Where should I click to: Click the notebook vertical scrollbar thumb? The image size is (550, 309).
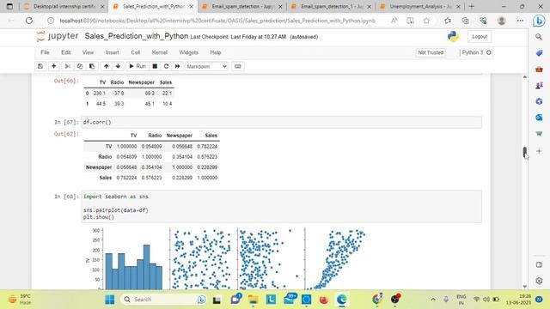click(x=525, y=152)
